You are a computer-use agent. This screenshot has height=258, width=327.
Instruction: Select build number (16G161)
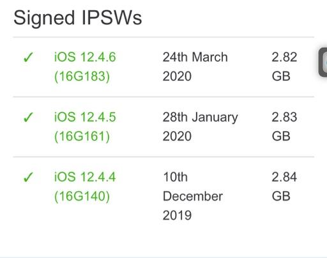pyautogui.click(x=82, y=137)
